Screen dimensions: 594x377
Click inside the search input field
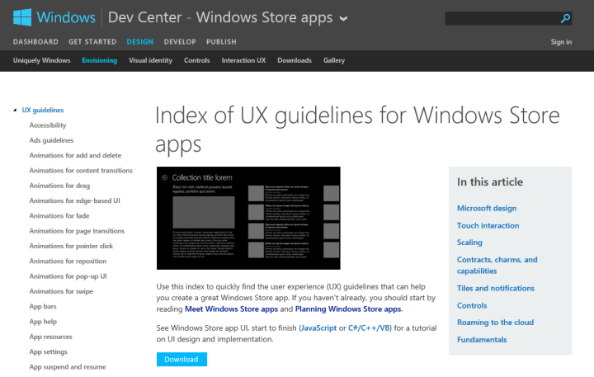tap(499, 17)
